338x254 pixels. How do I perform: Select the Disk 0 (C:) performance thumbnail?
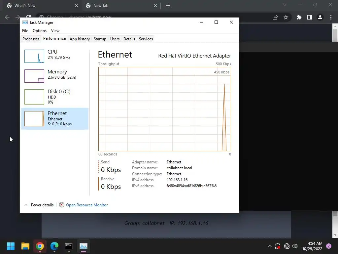click(34, 97)
